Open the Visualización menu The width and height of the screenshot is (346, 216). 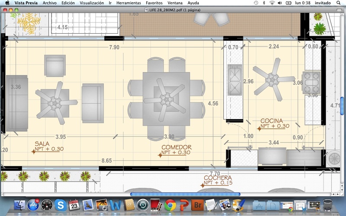coord(91,3)
